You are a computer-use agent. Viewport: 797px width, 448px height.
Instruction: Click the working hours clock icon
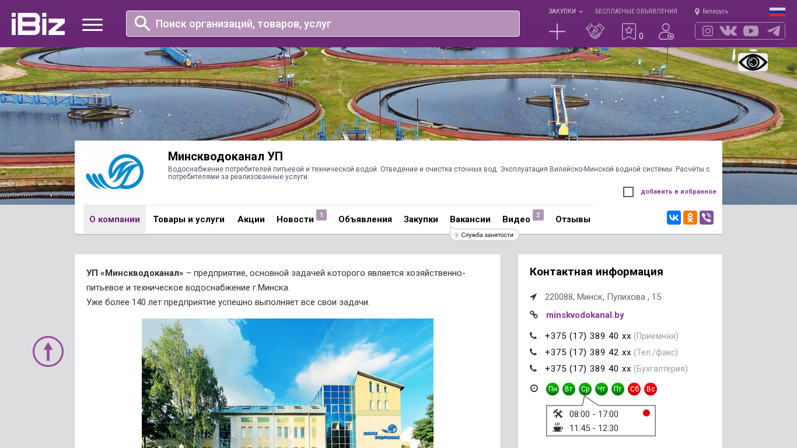click(x=534, y=388)
